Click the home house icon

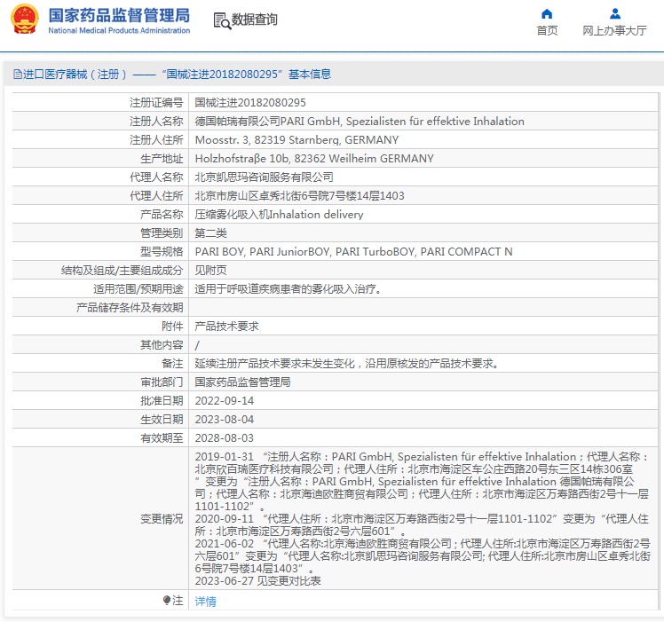(547, 13)
